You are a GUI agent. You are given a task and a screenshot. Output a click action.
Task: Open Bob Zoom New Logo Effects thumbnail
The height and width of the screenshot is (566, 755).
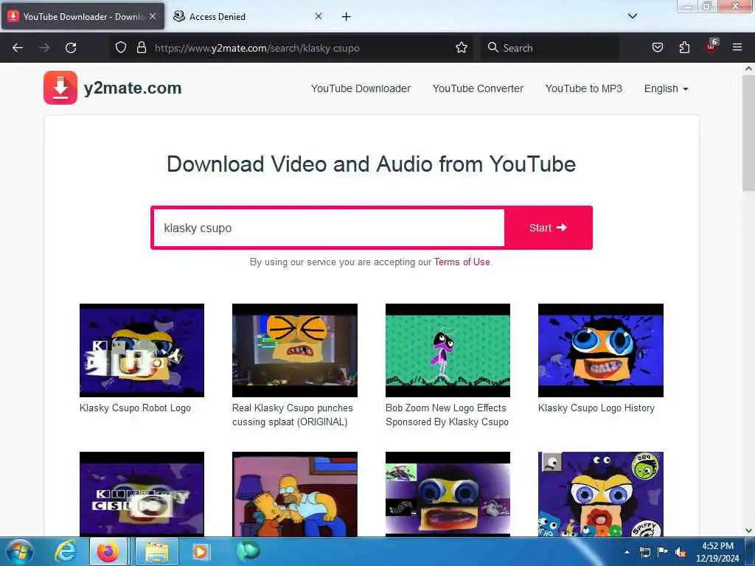point(448,350)
